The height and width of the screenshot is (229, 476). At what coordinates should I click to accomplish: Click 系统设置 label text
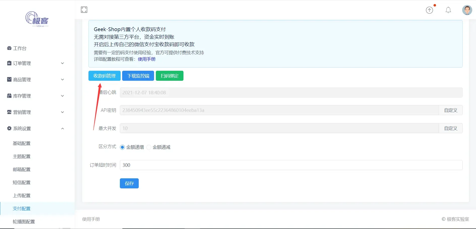22,128
